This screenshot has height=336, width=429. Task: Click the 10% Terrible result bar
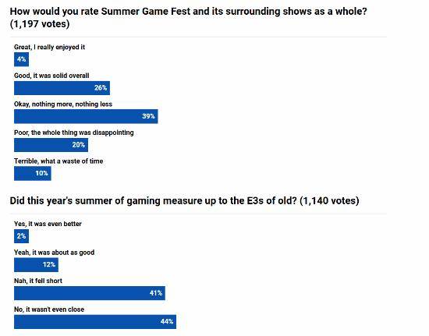point(33,173)
